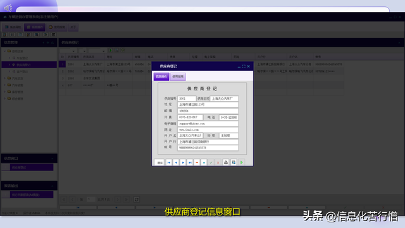Collapse the 基础信息 tree folder
Image resolution: width=405 pixels, height=228 pixels.
[x=4, y=51]
